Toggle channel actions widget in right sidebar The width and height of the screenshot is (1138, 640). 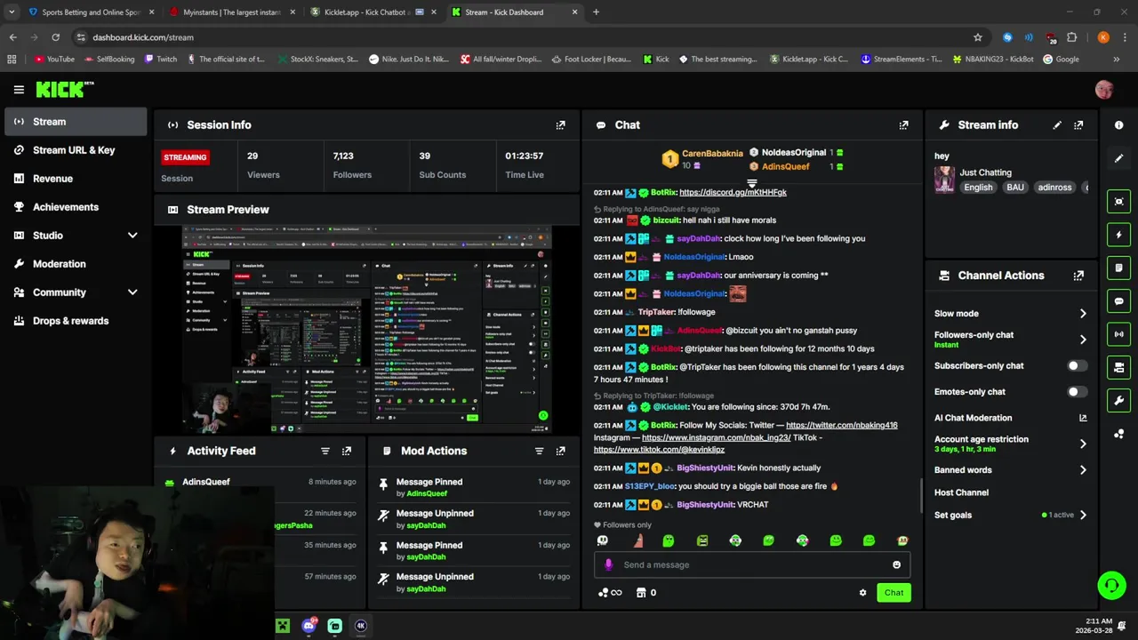tap(1119, 367)
